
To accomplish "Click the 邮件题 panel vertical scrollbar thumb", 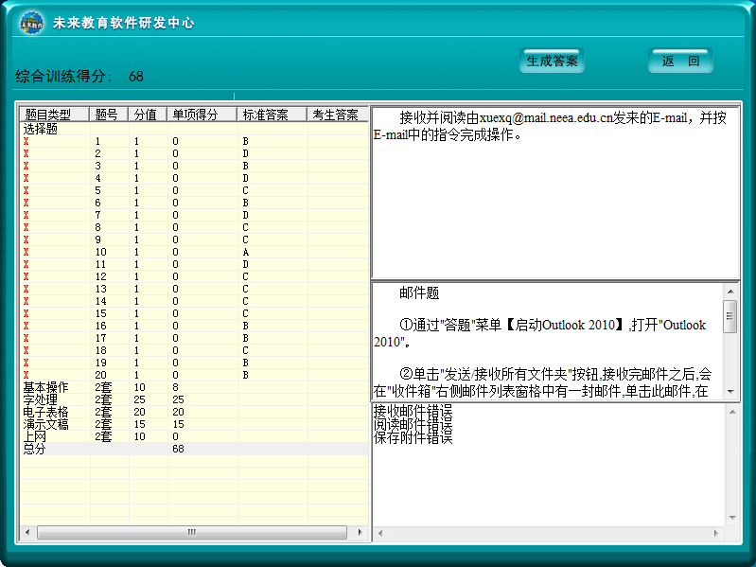I will (x=730, y=316).
